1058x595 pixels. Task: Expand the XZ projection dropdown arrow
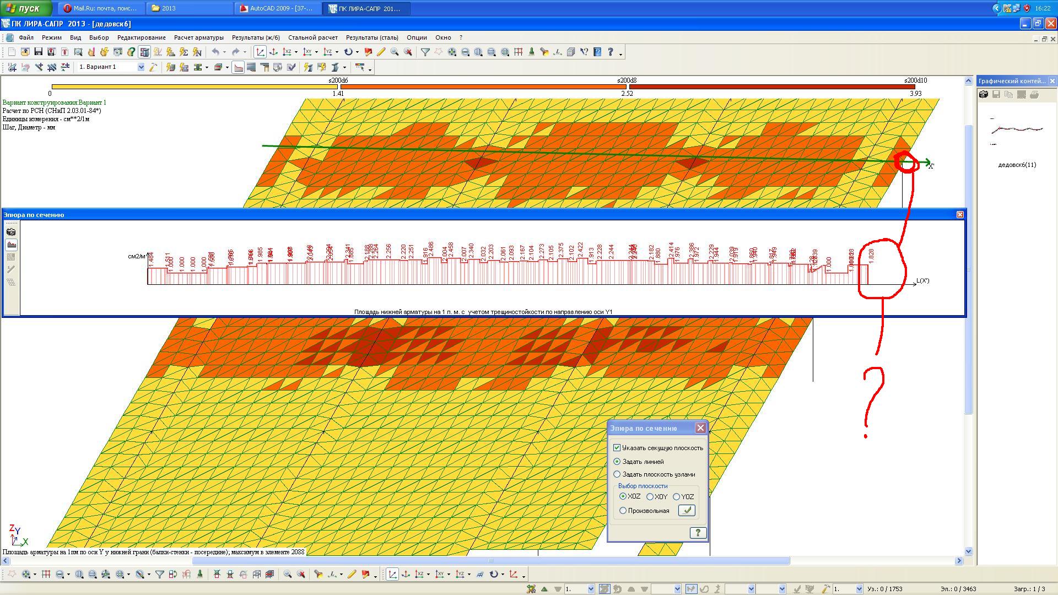[x=296, y=52]
